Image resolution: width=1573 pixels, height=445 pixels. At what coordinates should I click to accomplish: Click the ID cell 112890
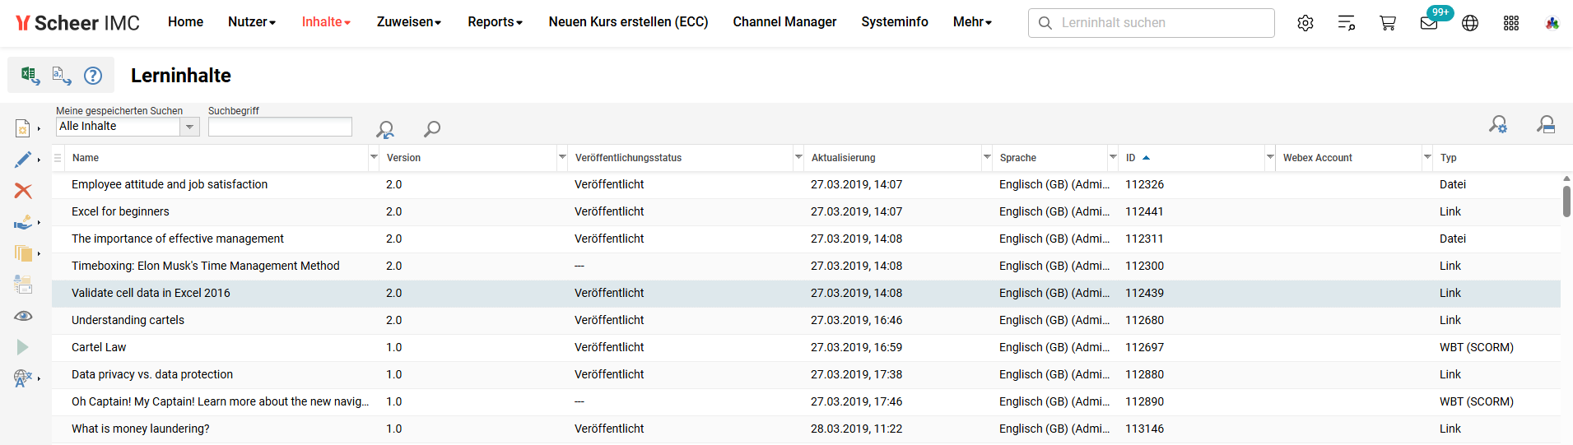(1144, 401)
